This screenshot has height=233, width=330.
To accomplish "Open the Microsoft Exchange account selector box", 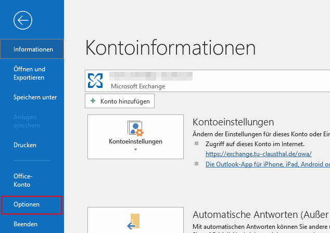I will coord(208,80).
